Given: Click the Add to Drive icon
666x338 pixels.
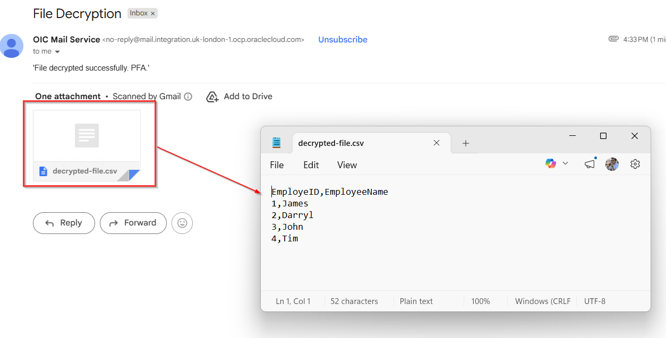Looking at the screenshot, I should click(212, 97).
